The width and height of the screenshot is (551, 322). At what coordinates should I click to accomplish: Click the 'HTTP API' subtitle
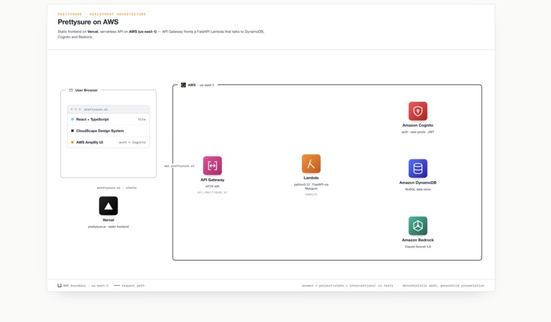coord(212,187)
